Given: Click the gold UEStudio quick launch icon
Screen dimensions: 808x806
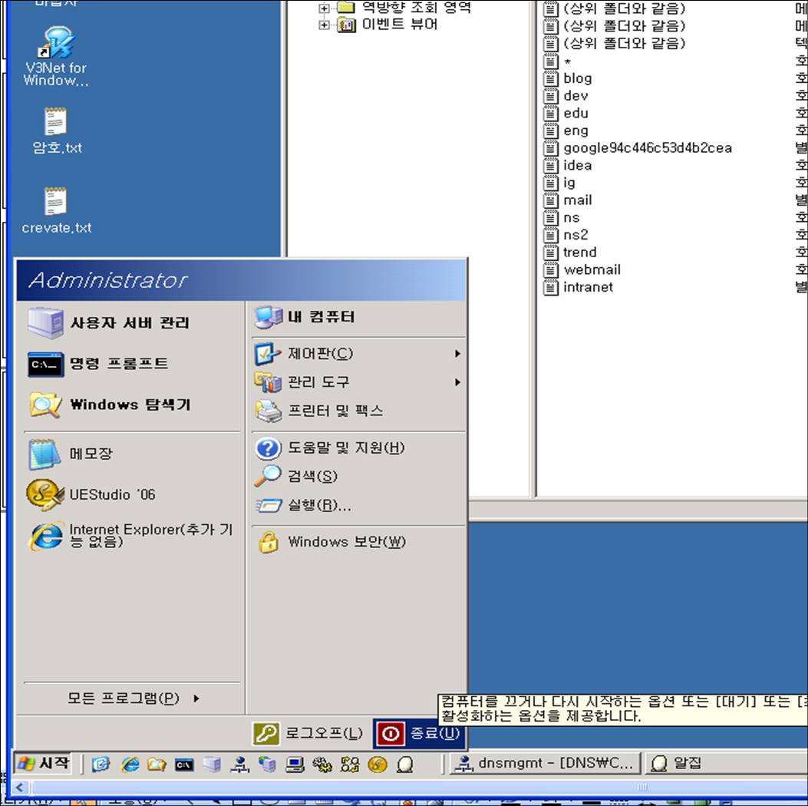Looking at the screenshot, I should click(x=378, y=765).
